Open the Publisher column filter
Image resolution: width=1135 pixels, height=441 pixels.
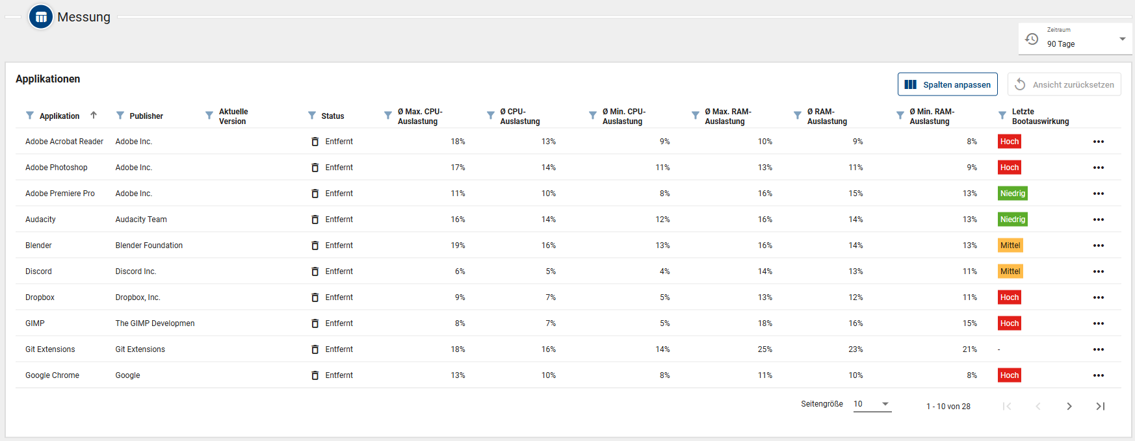click(x=120, y=116)
